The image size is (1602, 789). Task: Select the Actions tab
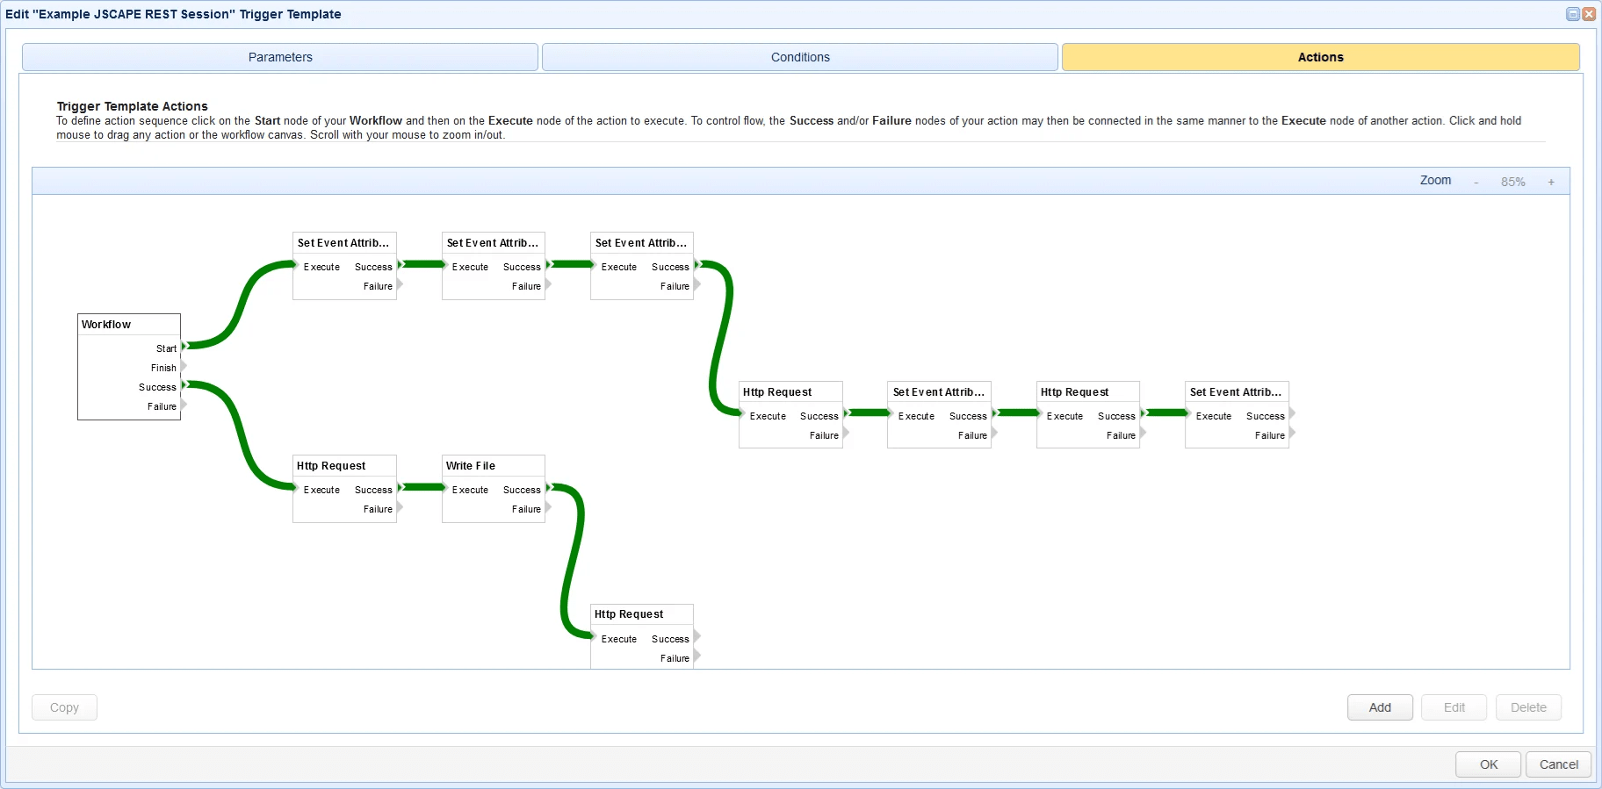pos(1321,57)
